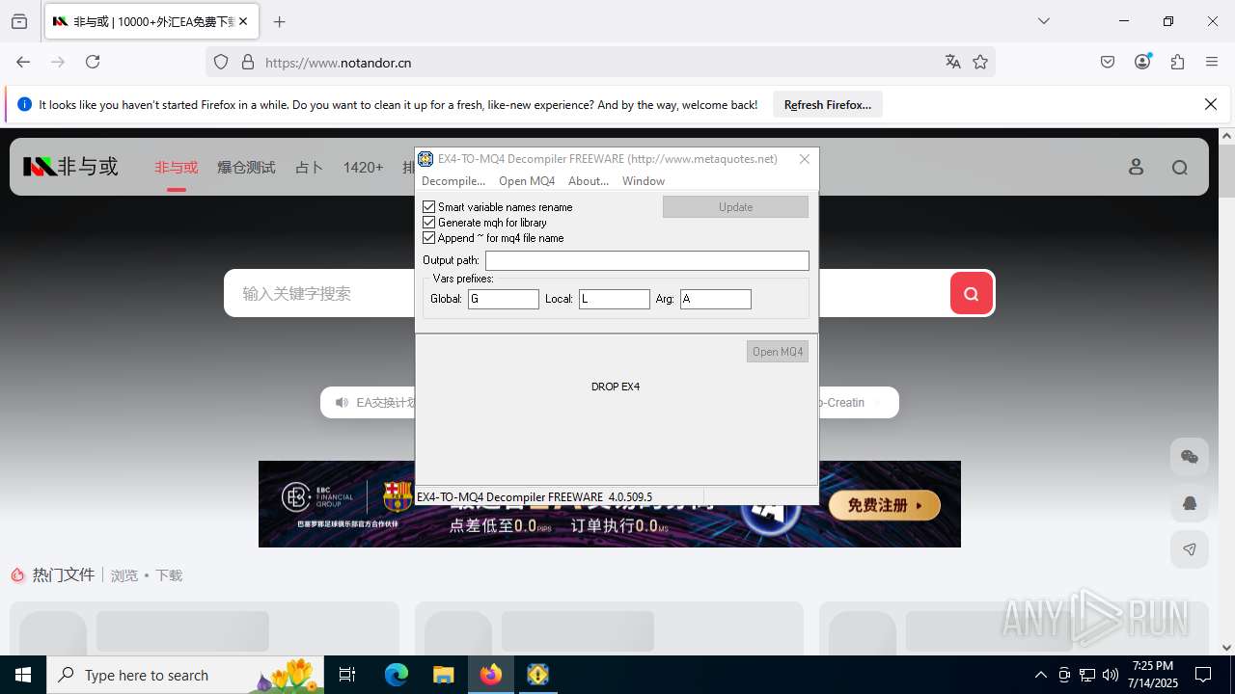Open the 占卜 navigation item
1235x694 pixels.
(309, 167)
